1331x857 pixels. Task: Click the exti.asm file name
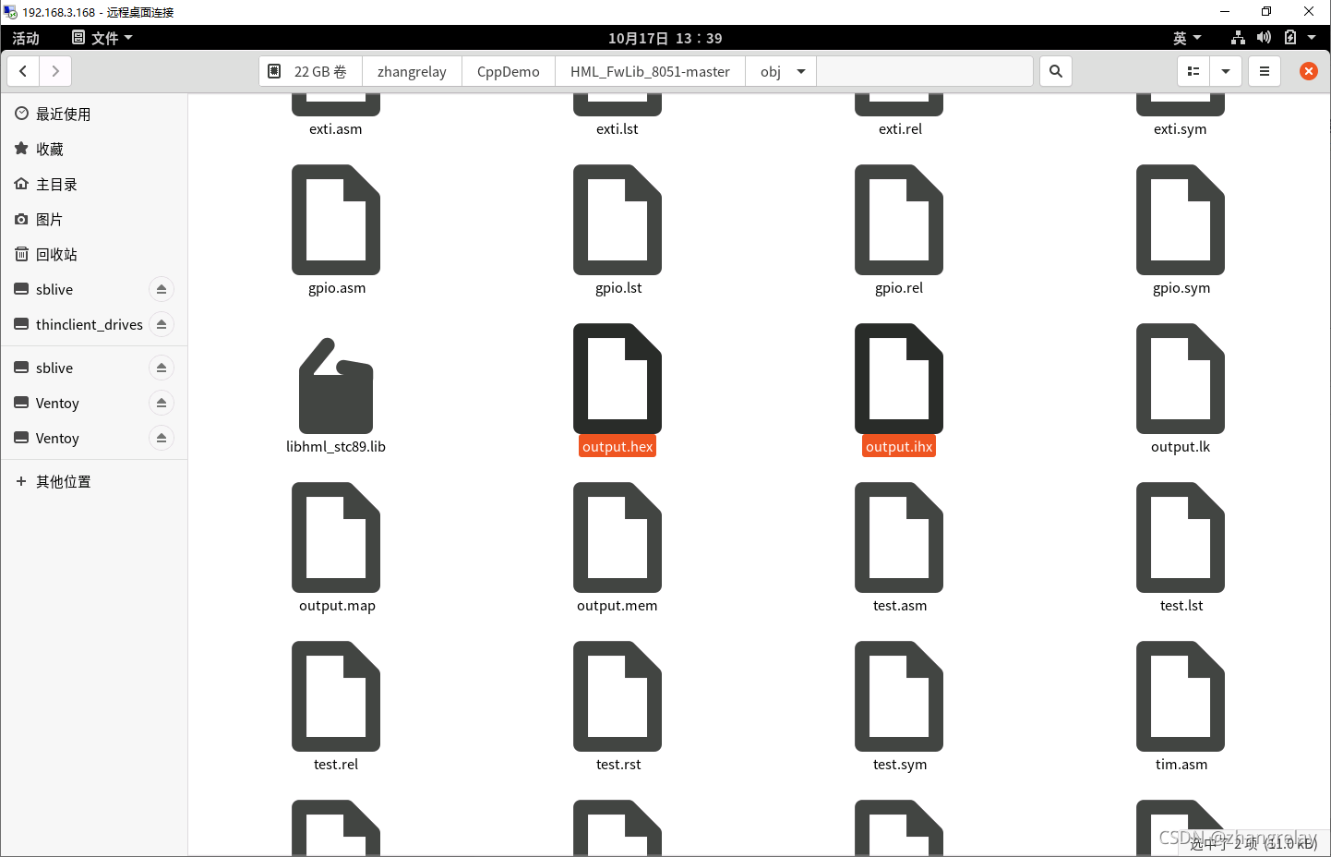tap(336, 129)
